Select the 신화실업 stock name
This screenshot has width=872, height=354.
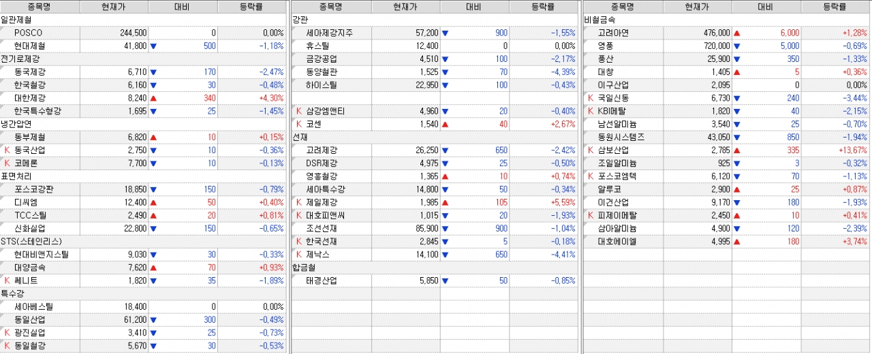(x=29, y=229)
